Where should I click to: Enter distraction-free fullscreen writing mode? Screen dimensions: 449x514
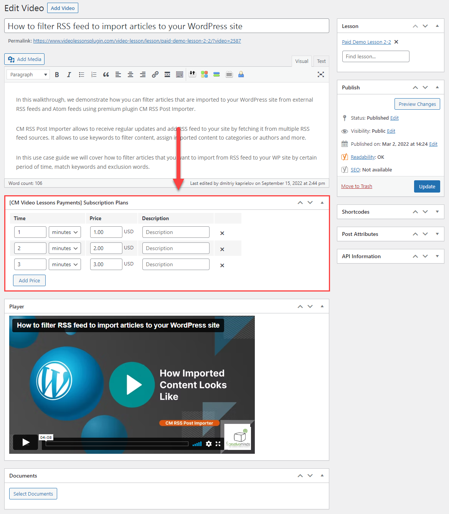321,74
